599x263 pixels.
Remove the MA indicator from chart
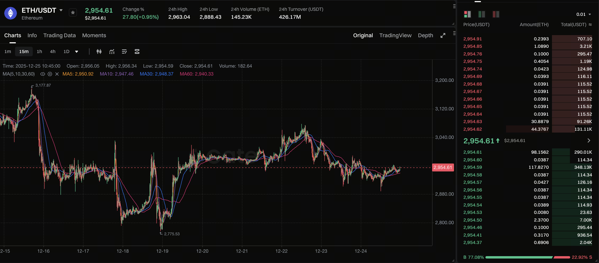point(57,74)
